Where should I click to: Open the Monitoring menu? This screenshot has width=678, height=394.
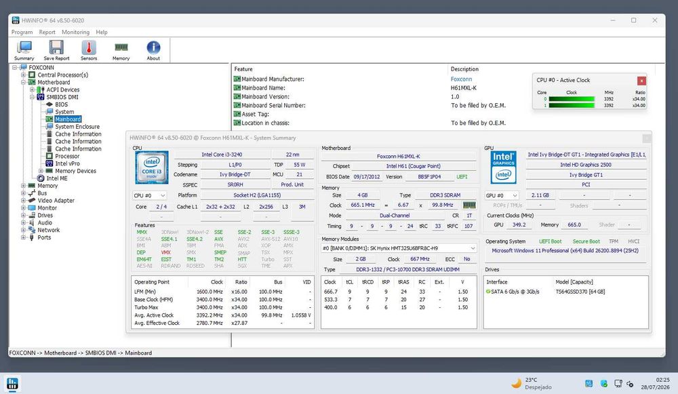pyautogui.click(x=75, y=32)
